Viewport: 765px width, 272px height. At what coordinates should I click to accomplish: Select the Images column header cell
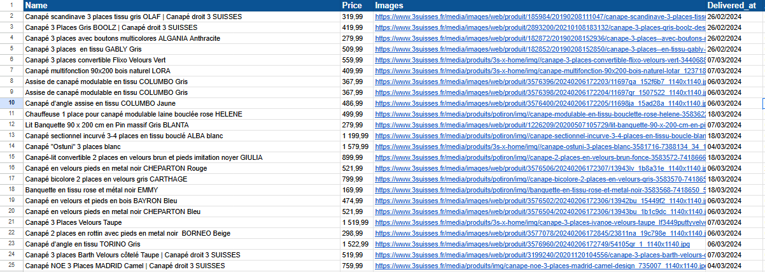point(540,5)
